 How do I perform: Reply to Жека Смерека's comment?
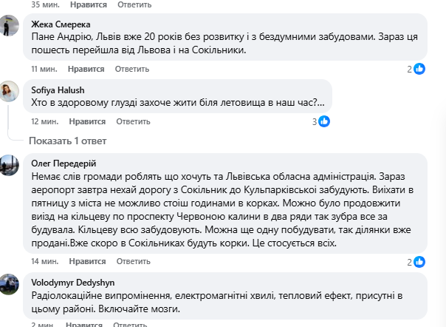(132, 70)
